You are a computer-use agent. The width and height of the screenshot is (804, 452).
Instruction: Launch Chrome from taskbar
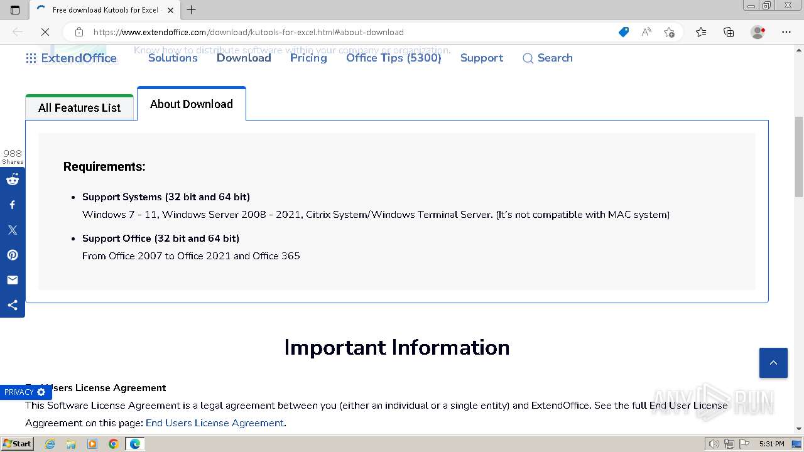(113, 444)
